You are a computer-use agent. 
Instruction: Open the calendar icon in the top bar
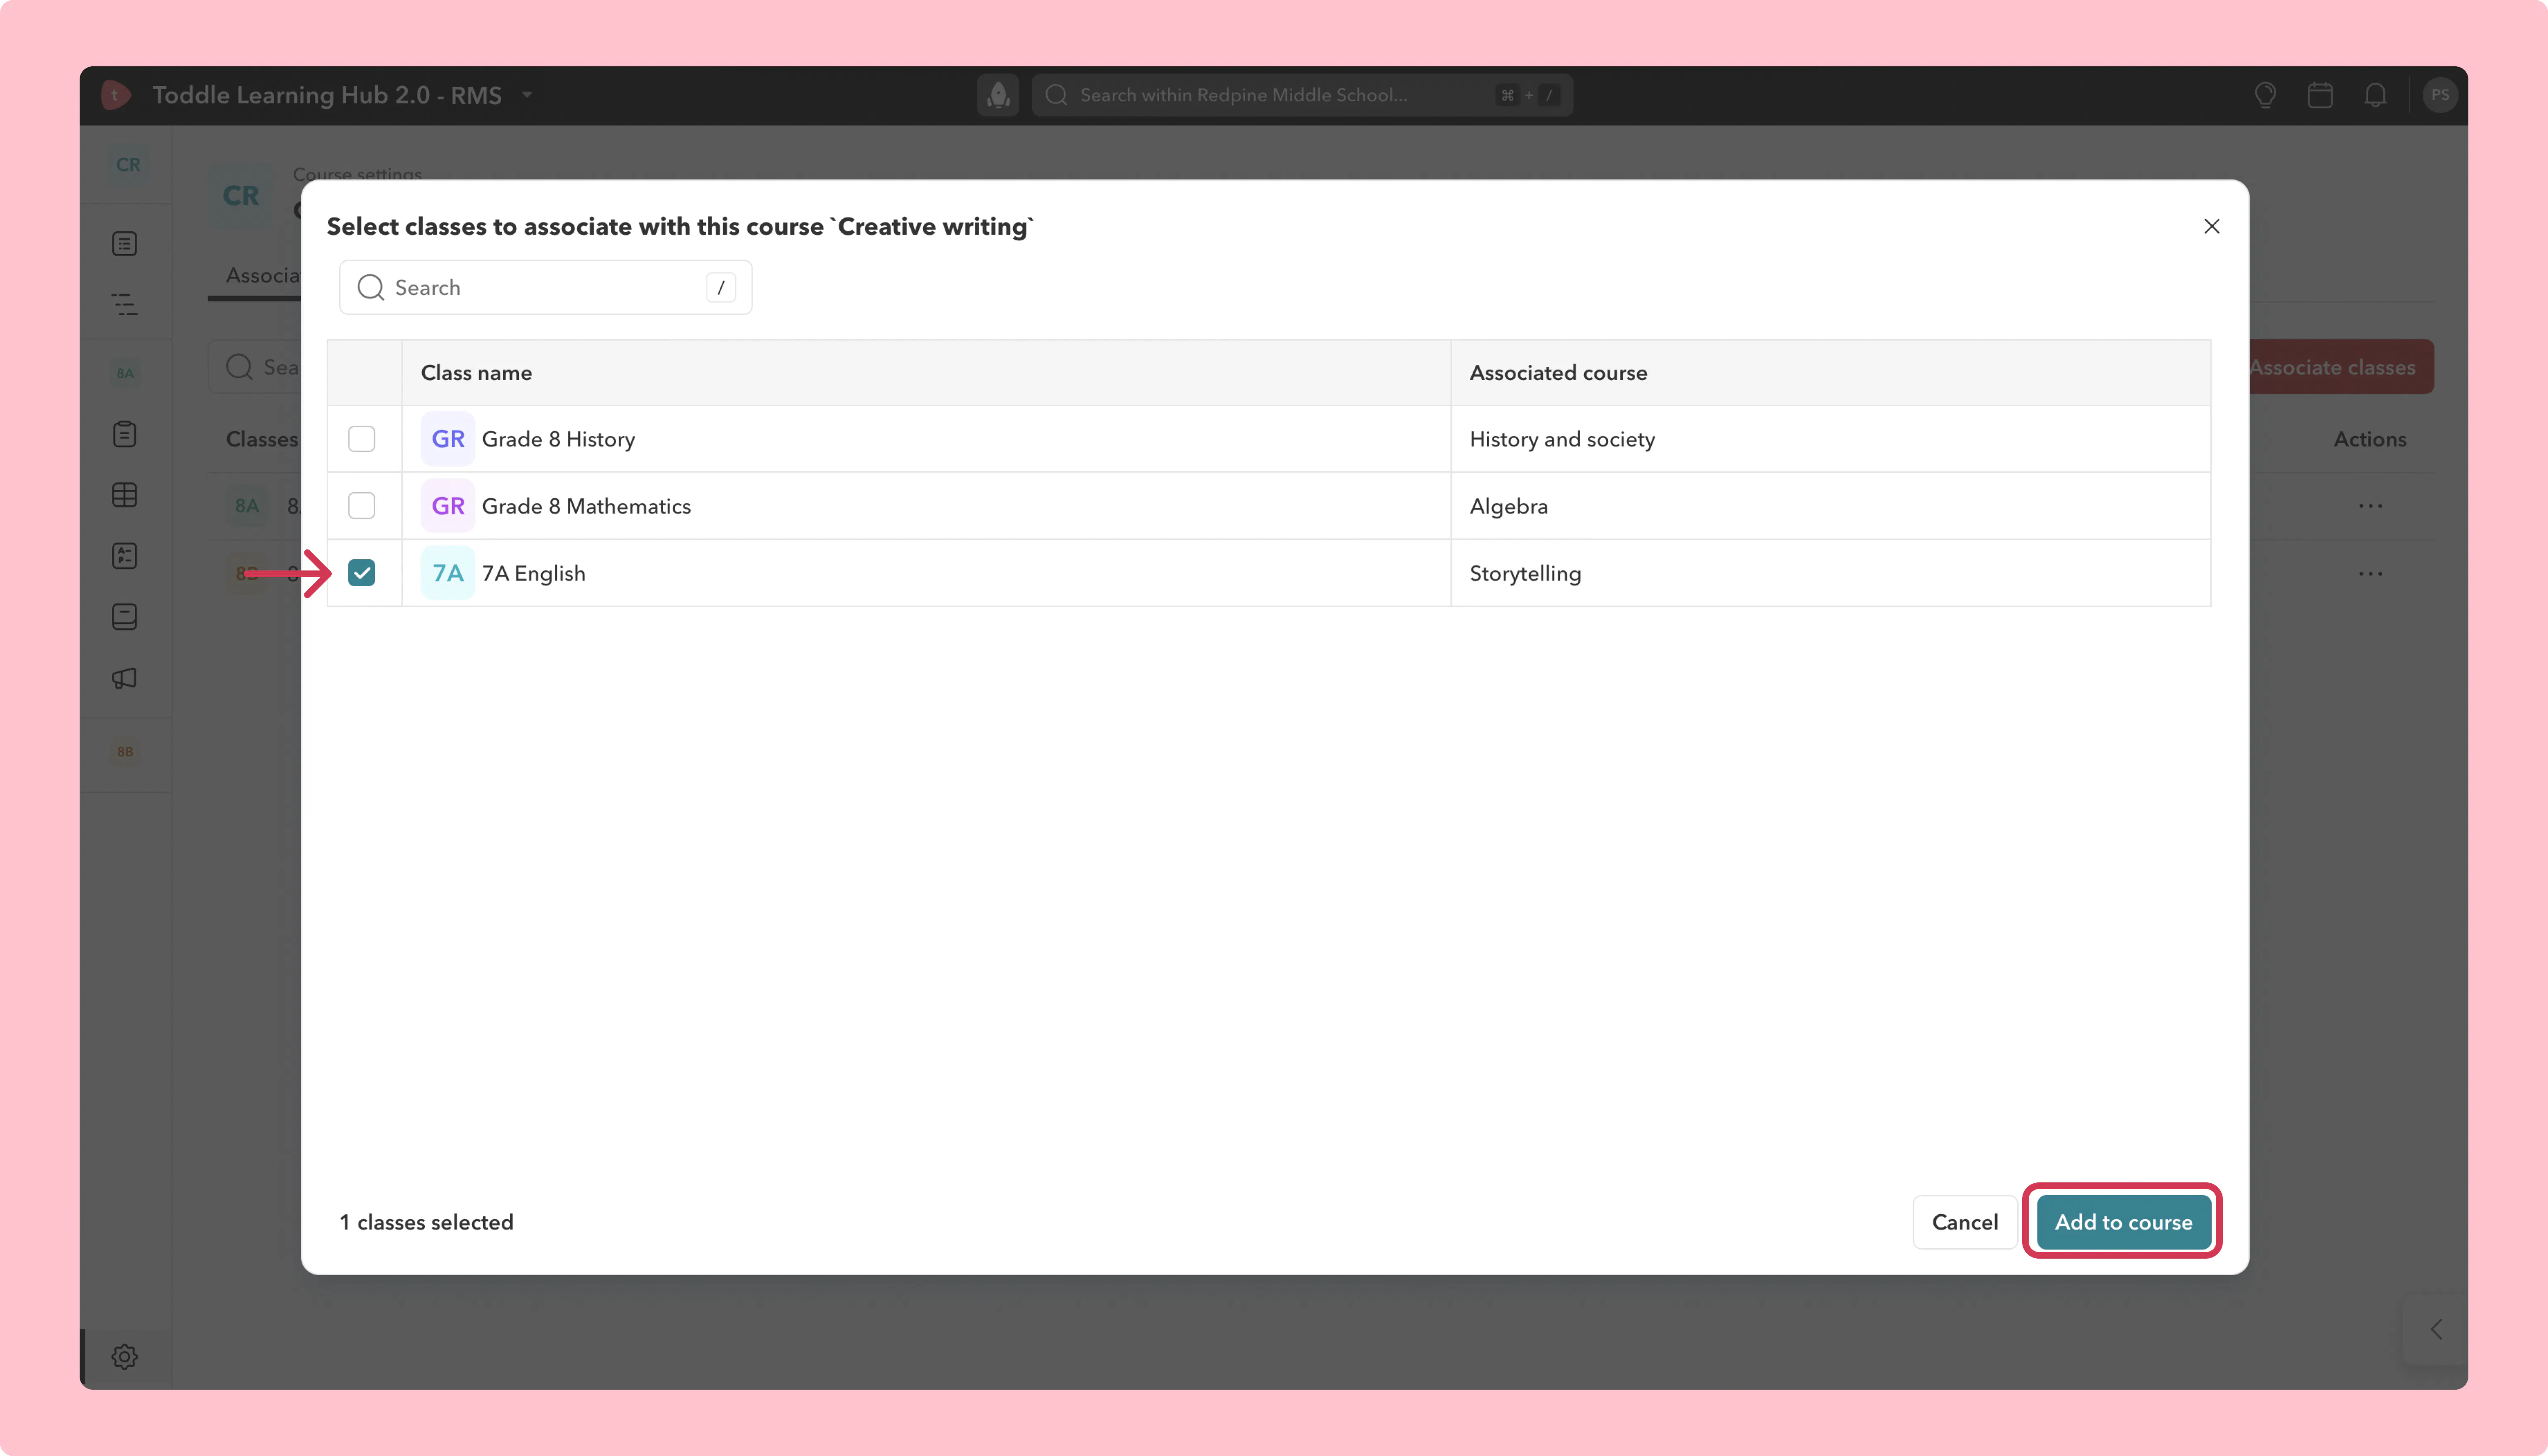click(x=2320, y=95)
